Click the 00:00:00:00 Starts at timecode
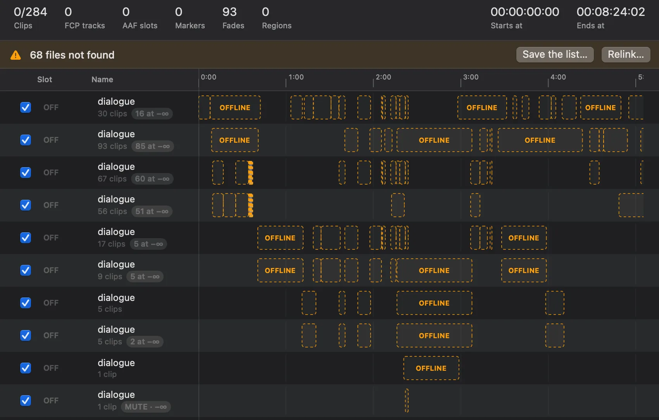 tap(525, 18)
